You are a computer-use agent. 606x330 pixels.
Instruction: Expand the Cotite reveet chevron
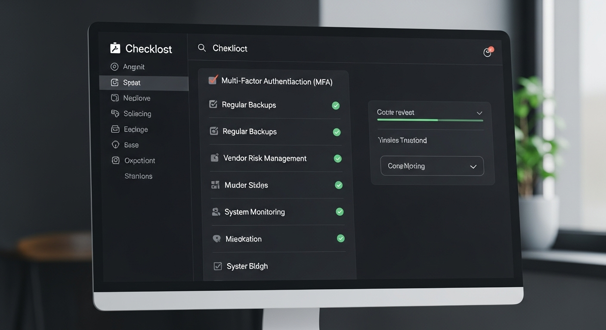(x=479, y=113)
